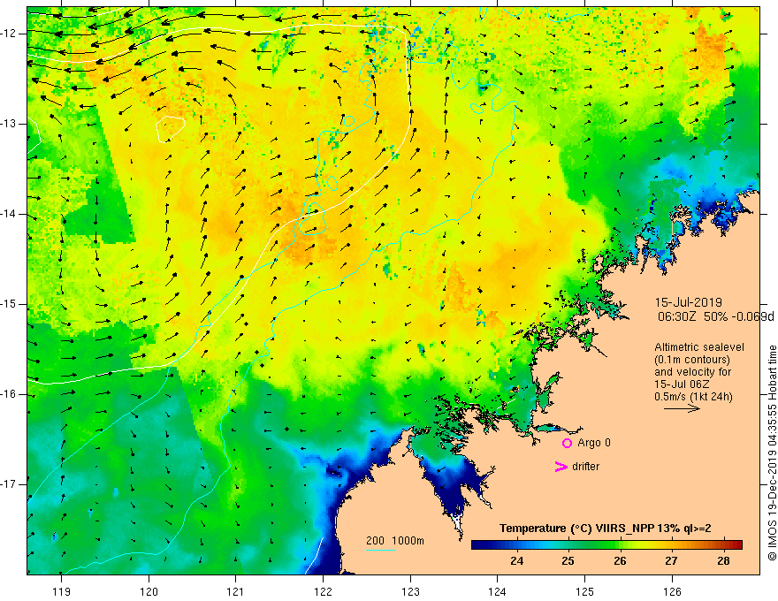Click the '15-Jul-2019' date text
The height and width of the screenshot is (601, 778).
pyautogui.click(x=688, y=302)
